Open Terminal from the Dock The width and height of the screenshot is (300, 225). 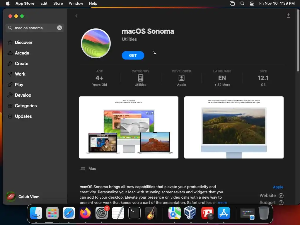(134, 213)
